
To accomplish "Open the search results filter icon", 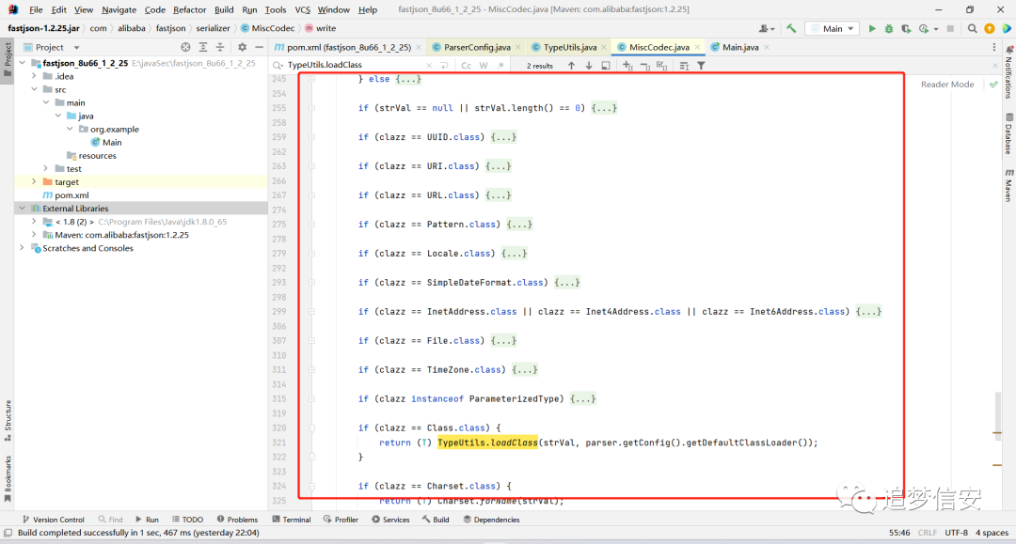I will [x=701, y=66].
